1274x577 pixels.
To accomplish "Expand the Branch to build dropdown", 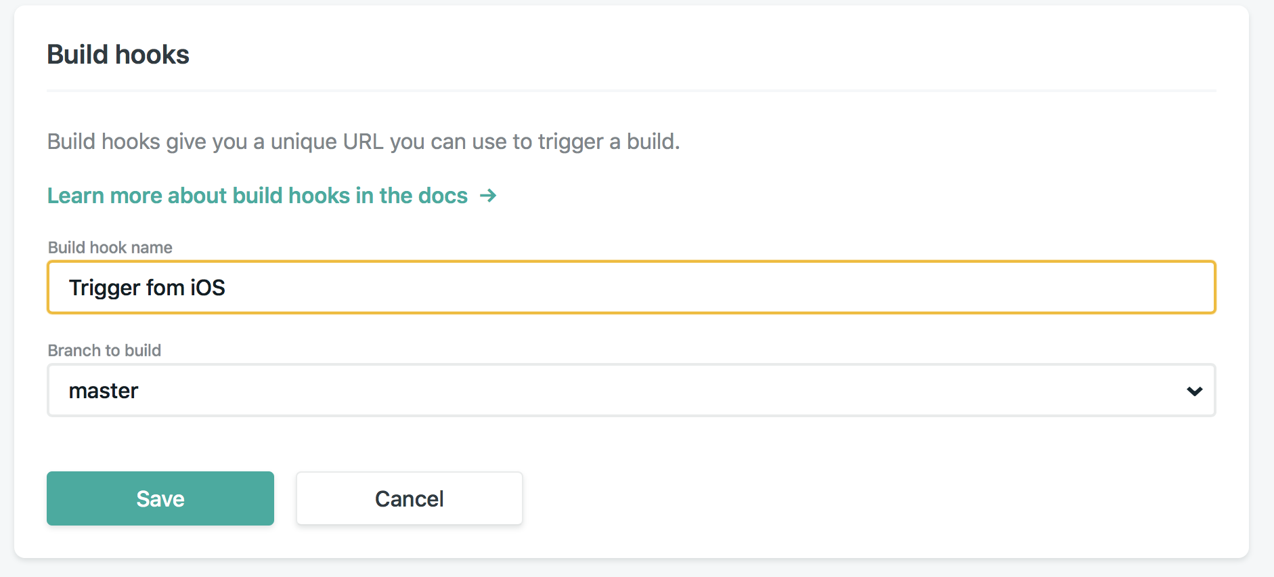I will pyautogui.click(x=630, y=390).
